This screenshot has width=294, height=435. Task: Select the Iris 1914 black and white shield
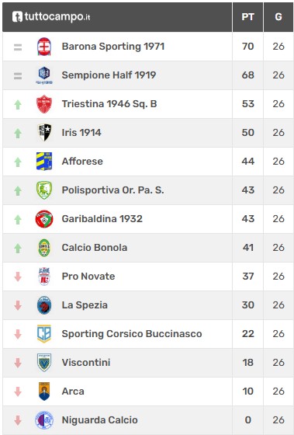44,133
